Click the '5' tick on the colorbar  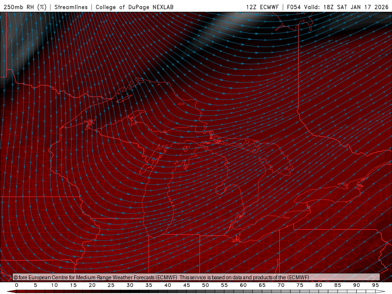pyautogui.click(x=35, y=285)
